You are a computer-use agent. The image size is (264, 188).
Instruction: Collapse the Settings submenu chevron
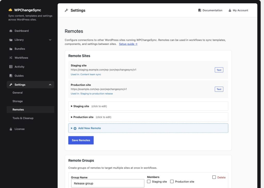tap(50, 85)
